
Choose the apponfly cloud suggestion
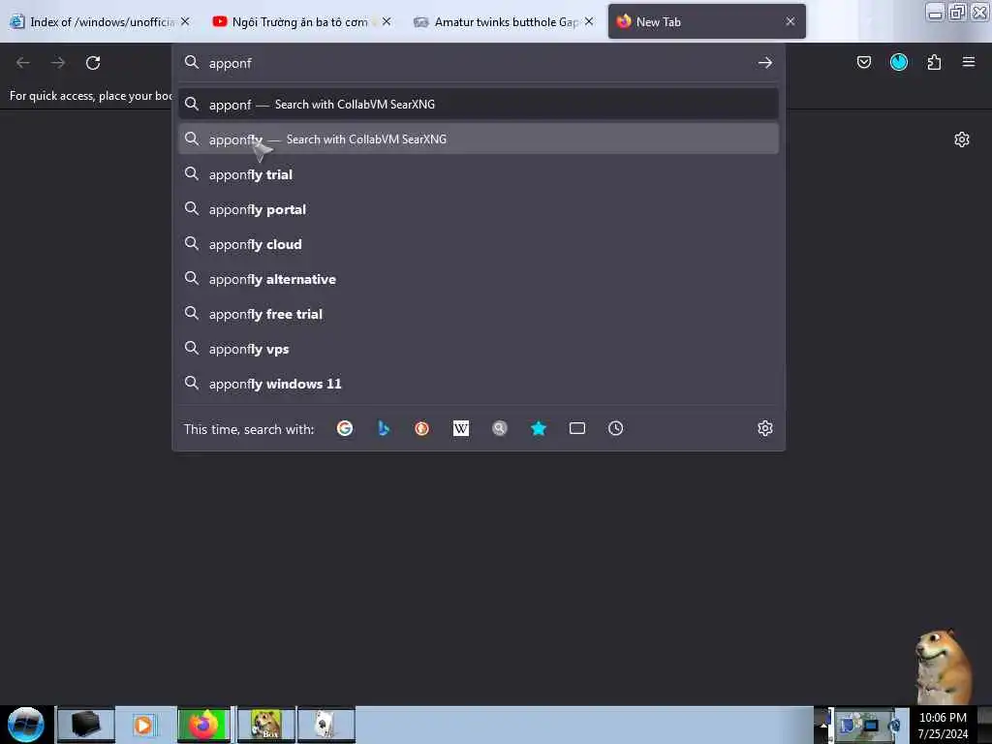pyautogui.click(x=479, y=243)
